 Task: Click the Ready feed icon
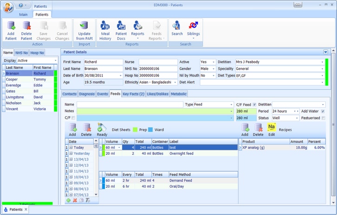(x=102, y=128)
